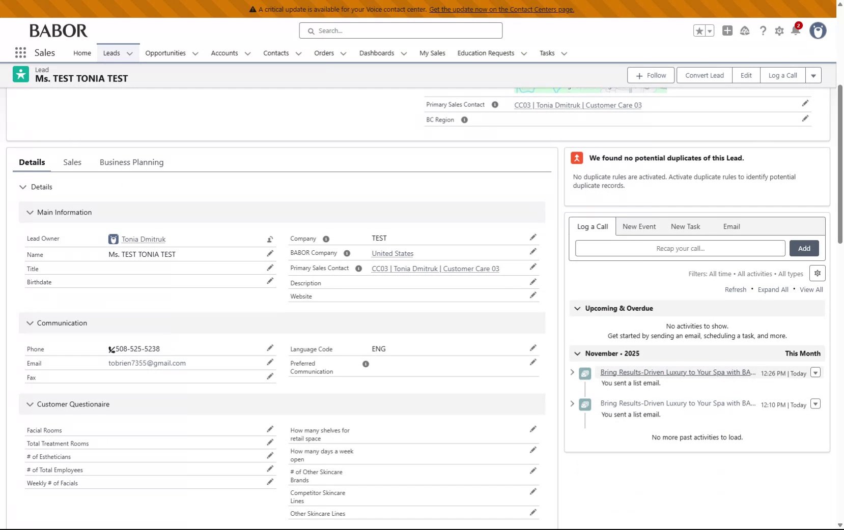Image resolution: width=844 pixels, height=530 pixels.
Task: Select the New Event tab
Action: (x=639, y=226)
